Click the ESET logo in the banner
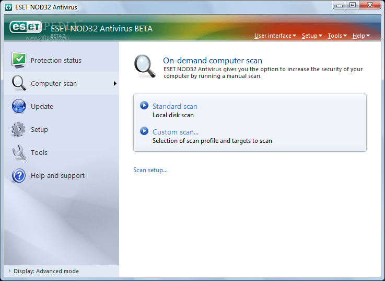This screenshot has height=281, width=385. coord(26,27)
